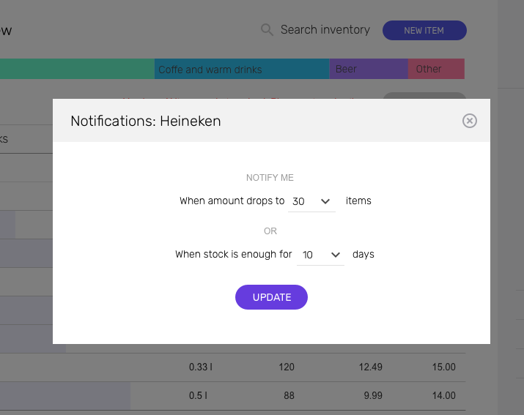Image resolution: width=524 pixels, height=415 pixels.
Task: Select the Beer category segment
Action: (x=369, y=69)
